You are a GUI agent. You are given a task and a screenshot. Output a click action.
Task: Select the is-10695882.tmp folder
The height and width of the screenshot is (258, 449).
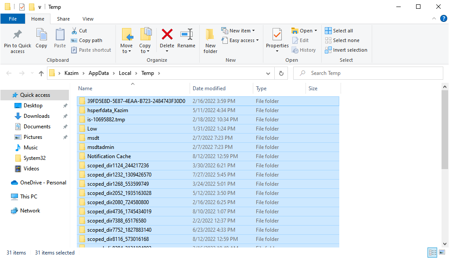208,120
